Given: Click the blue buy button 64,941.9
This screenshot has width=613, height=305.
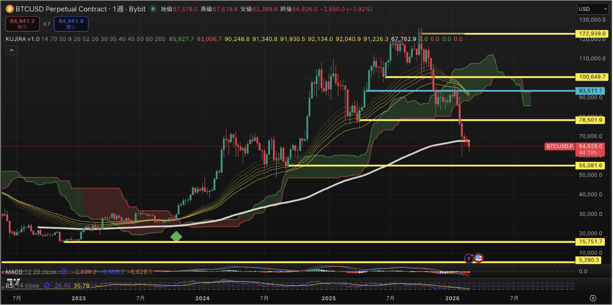Looking at the screenshot, I should (71, 24).
